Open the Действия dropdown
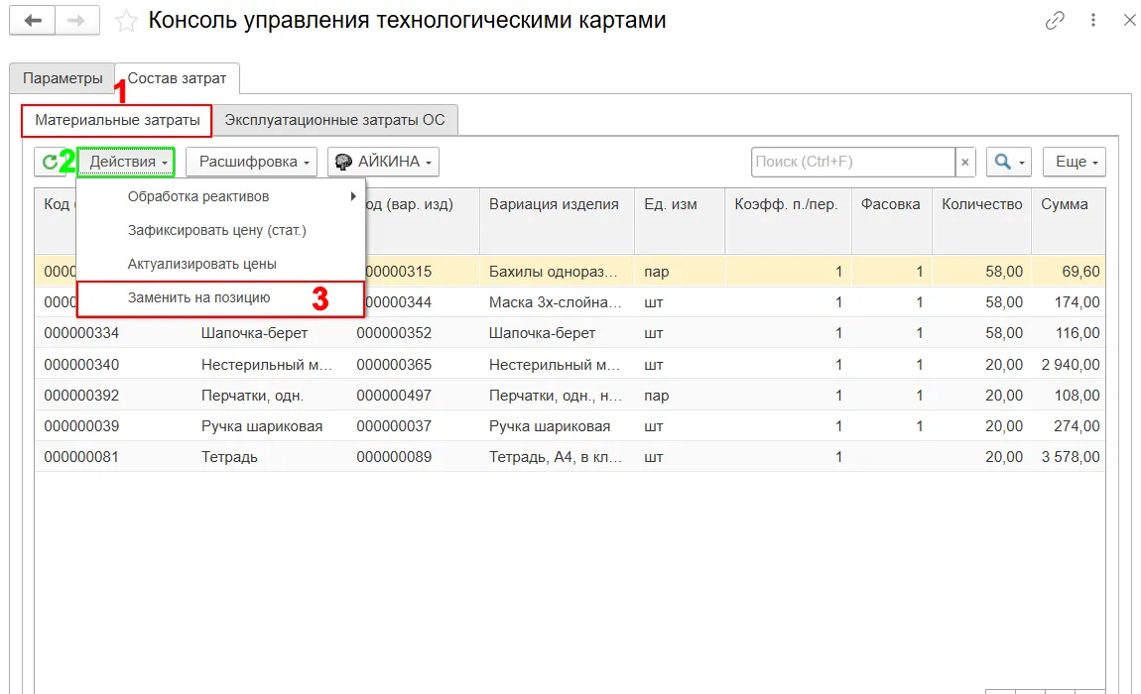1141x694 pixels. [x=127, y=162]
